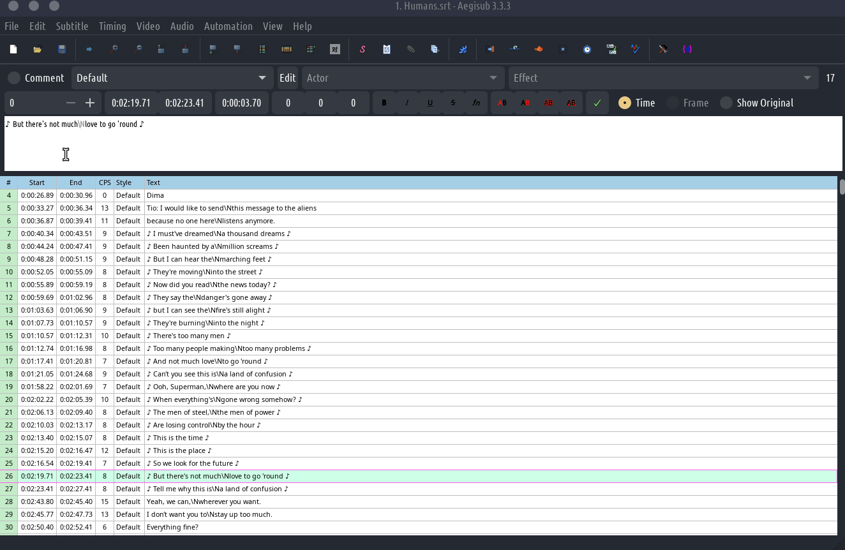This screenshot has width=845, height=550.
Task: Select subtitle line 18 in the grid
Action: (x=217, y=374)
